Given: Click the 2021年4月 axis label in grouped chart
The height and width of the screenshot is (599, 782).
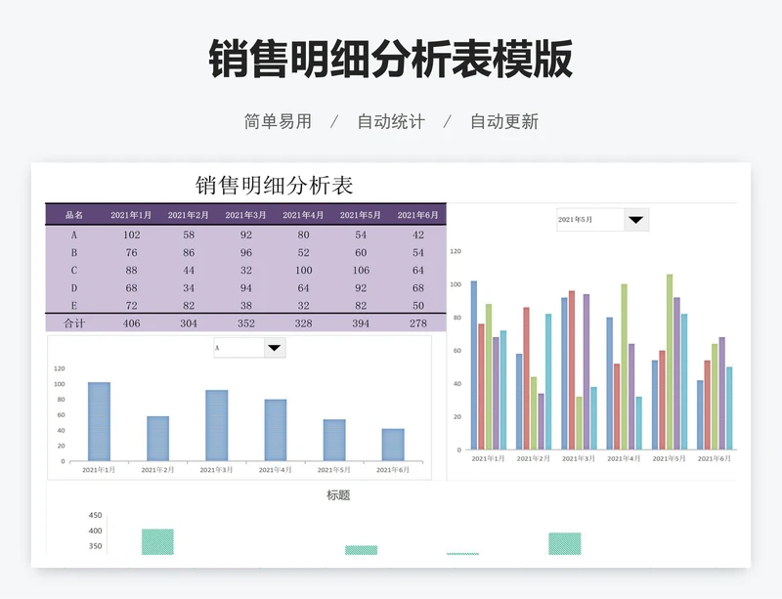Looking at the screenshot, I should 624,458.
